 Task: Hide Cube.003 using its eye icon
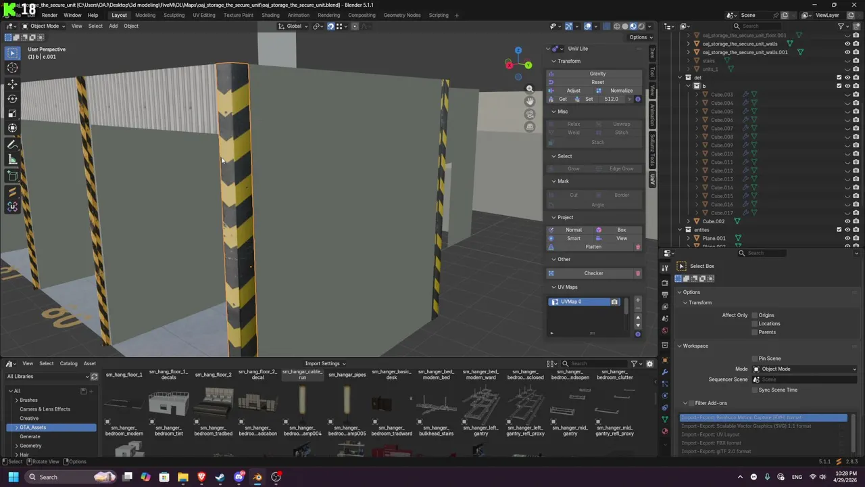click(x=847, y=95)
